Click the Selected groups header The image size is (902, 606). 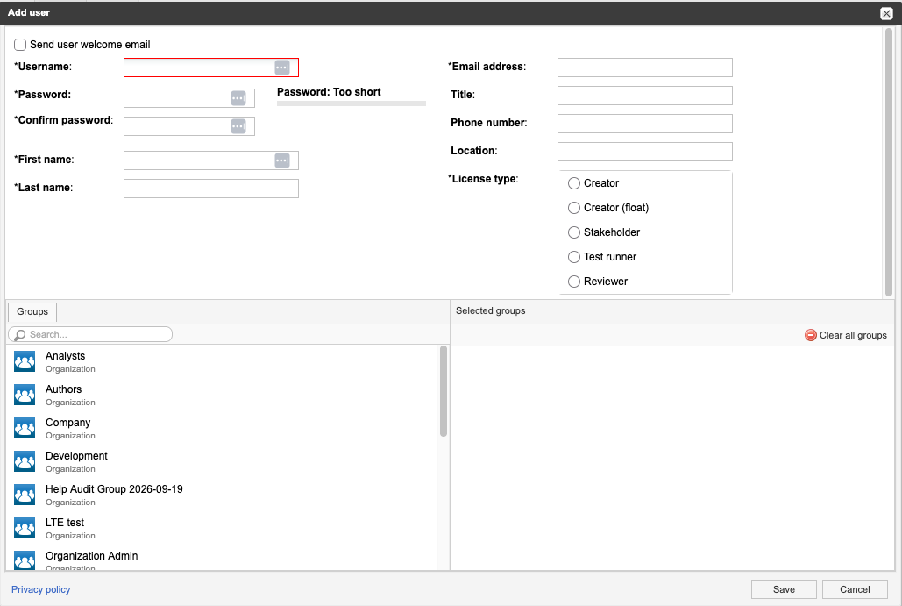point(491,310)
